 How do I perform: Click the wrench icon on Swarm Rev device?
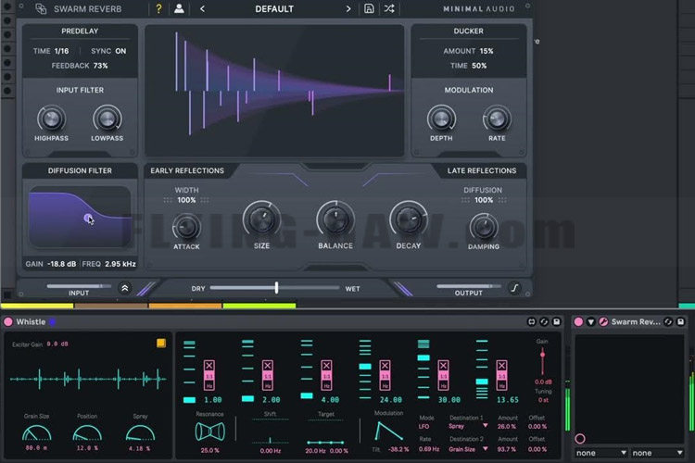pyautogui.click(x=603, y=322)
